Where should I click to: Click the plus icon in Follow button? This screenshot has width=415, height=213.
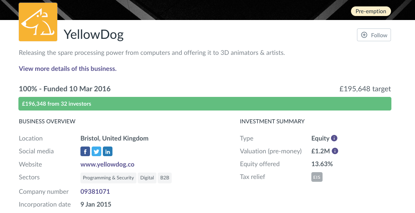point(364,35)
